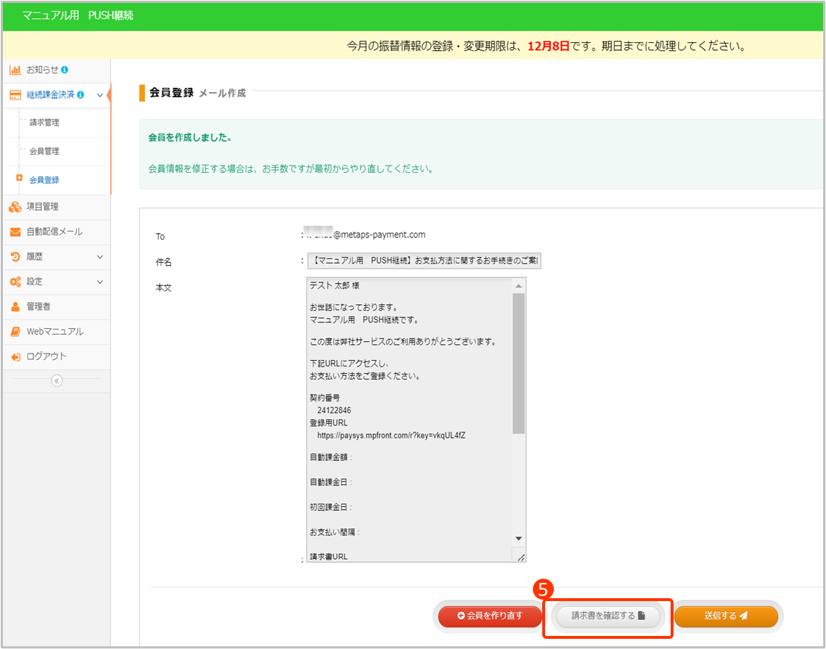The image size is (826, 649).
Task: Click the 設定 gears icon
Action: (x=15, y=282)
